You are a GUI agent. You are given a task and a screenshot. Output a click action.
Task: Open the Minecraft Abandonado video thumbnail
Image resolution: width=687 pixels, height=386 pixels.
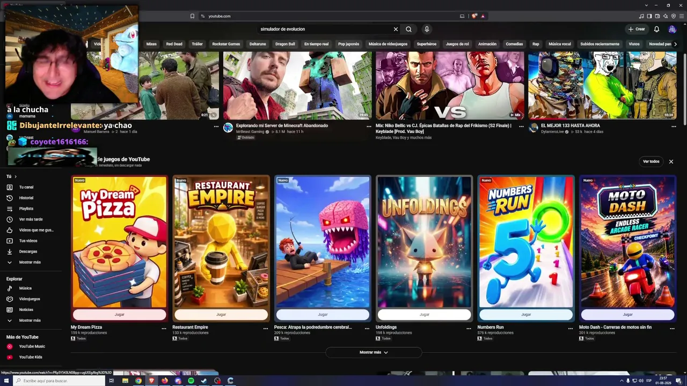coord(297,85)
